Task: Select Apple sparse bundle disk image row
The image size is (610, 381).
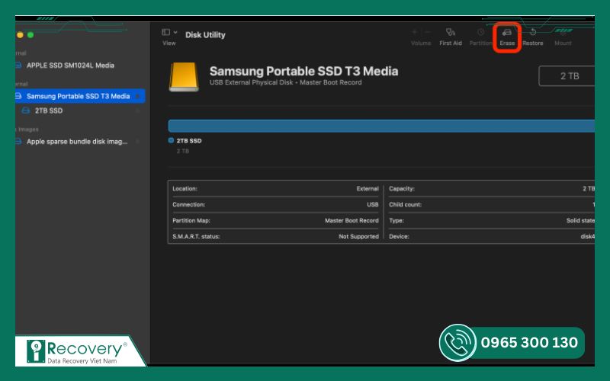Action: (x=77, y=142)
